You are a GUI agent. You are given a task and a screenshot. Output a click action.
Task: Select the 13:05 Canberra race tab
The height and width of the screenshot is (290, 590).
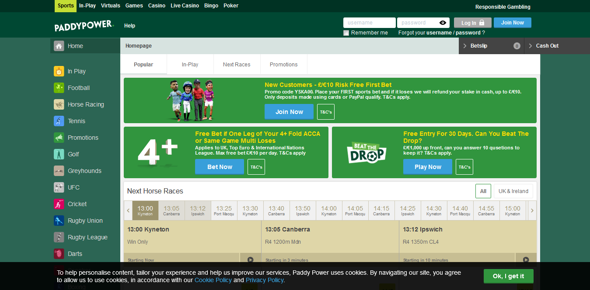coord(171,211)
